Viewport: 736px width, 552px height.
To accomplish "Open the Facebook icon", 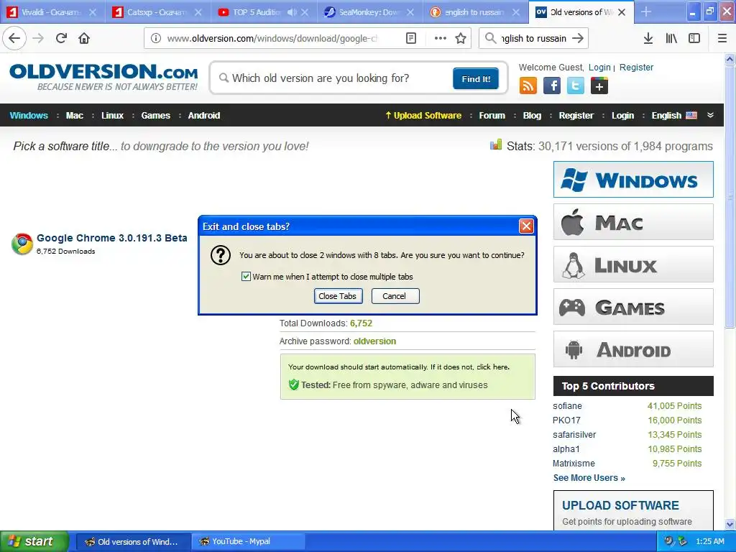I will coord(552,86).
